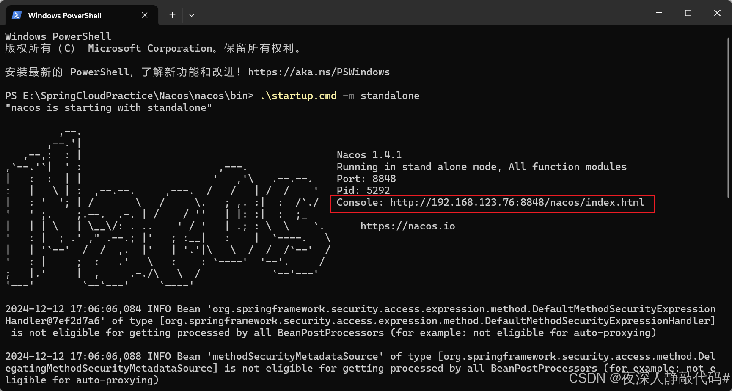This screenshot has height=391, width=732.
Task: Click the Pid: 5292 process line
Action: (x=363, y=190)
